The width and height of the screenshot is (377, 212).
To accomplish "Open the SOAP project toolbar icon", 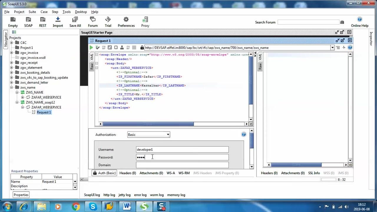I will click(28, 22).
